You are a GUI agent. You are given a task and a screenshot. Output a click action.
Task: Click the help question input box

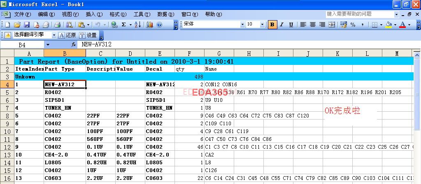(360, 14)
